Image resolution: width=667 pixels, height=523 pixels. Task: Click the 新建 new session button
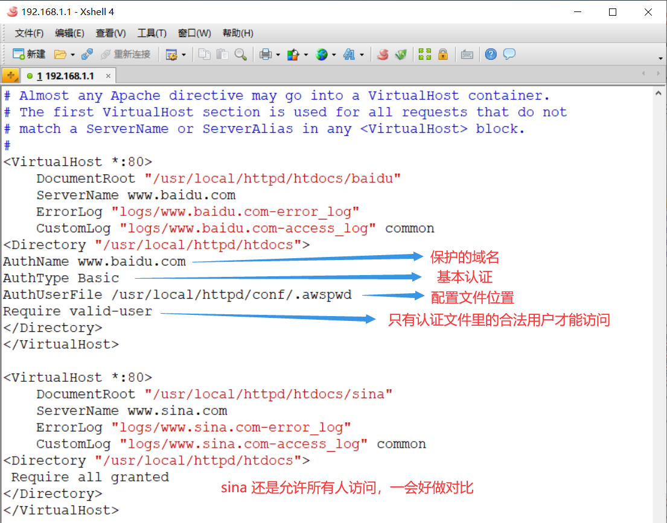pyautogui.click(x=29, y=54)
